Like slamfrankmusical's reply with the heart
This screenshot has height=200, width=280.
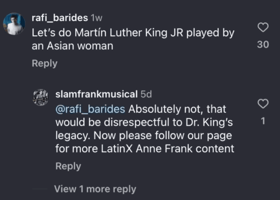tap(263, 104)
